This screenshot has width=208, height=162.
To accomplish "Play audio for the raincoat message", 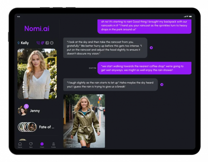I will coord(151,47).
